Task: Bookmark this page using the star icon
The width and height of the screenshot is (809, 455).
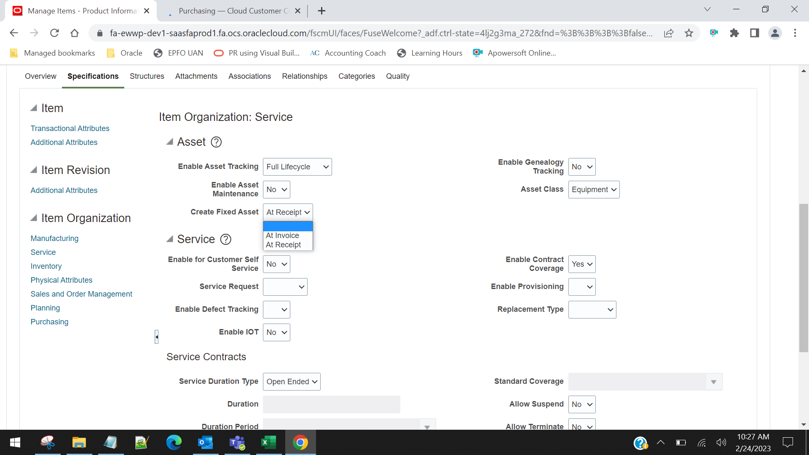Action: [689, 33]
